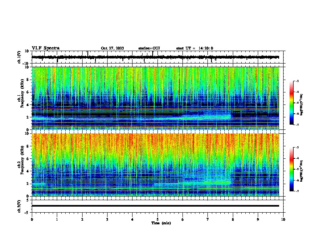The height and width of the screenshot is (246, 319).
Task: Click time axis tick label "8"
Action: (233, 219)
